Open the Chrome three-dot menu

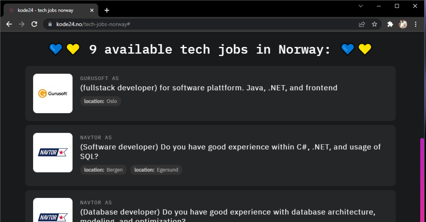pos(416,24)
